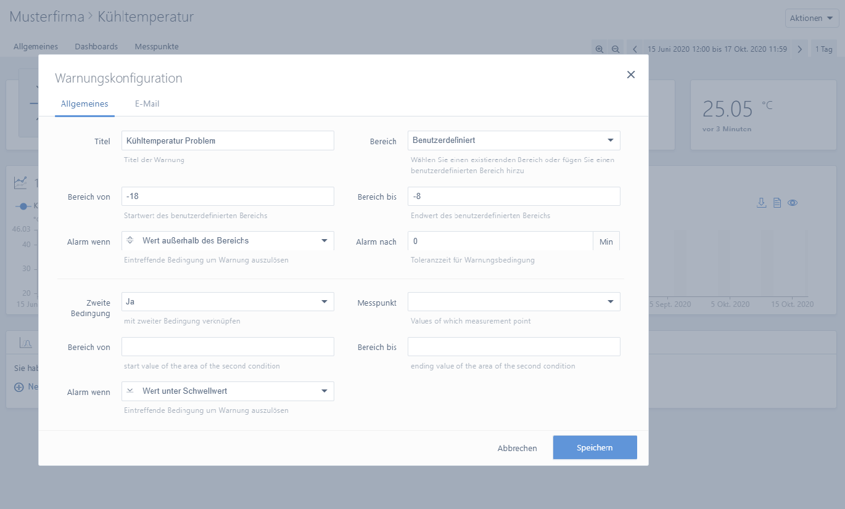The height and width of the screenshot is (509, 845).
Task: Switch to the E-Mail tab
Action: pyautogui.click(x=147, y=104)
